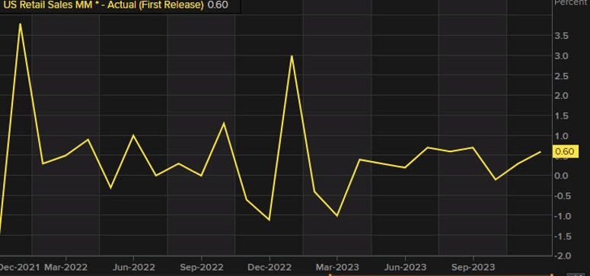Click the Jun-2023 date axis label

405,268
